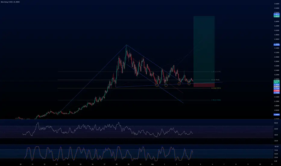
Task: Select the green long-position profit zone
Action: pyautogui.click(x=204, y=49)
